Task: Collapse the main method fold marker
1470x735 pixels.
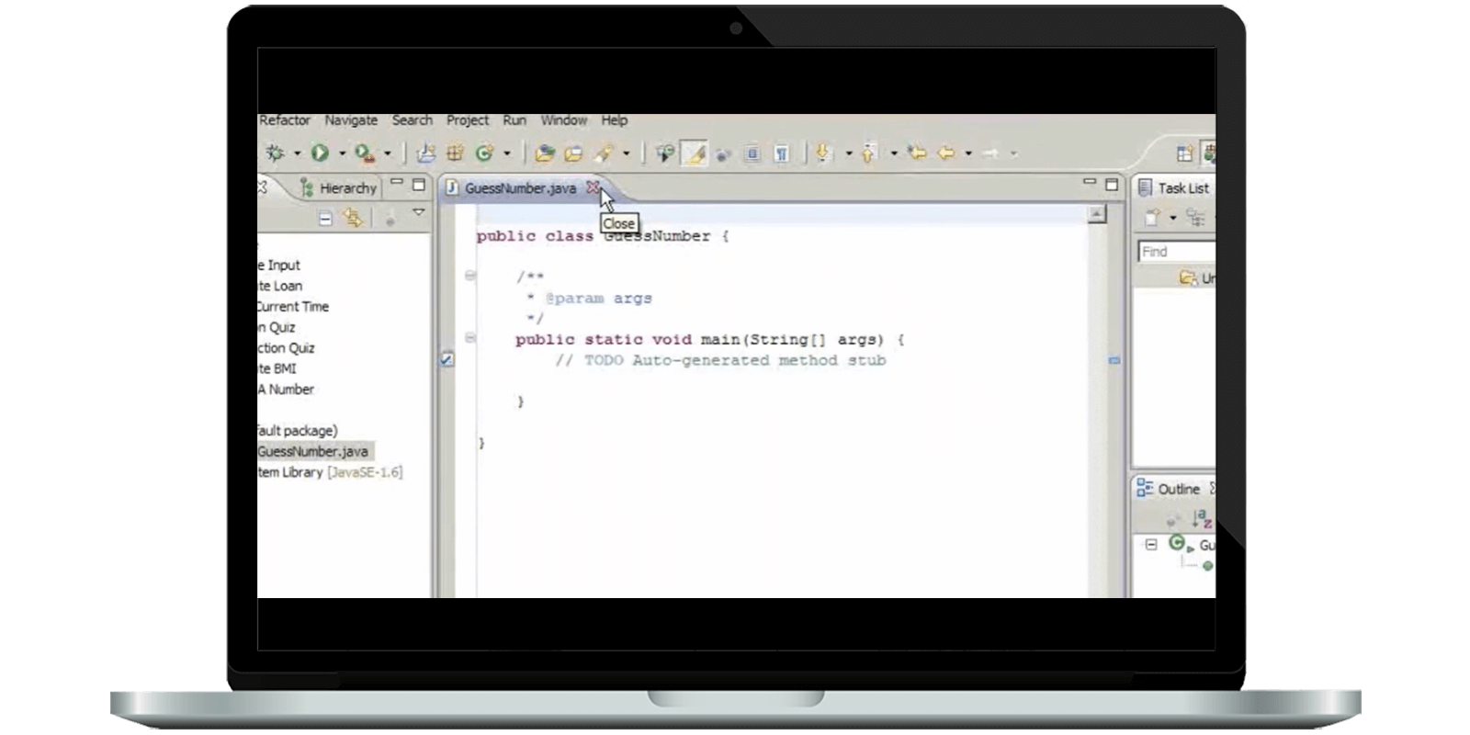Action: click(x=470, y=338)
